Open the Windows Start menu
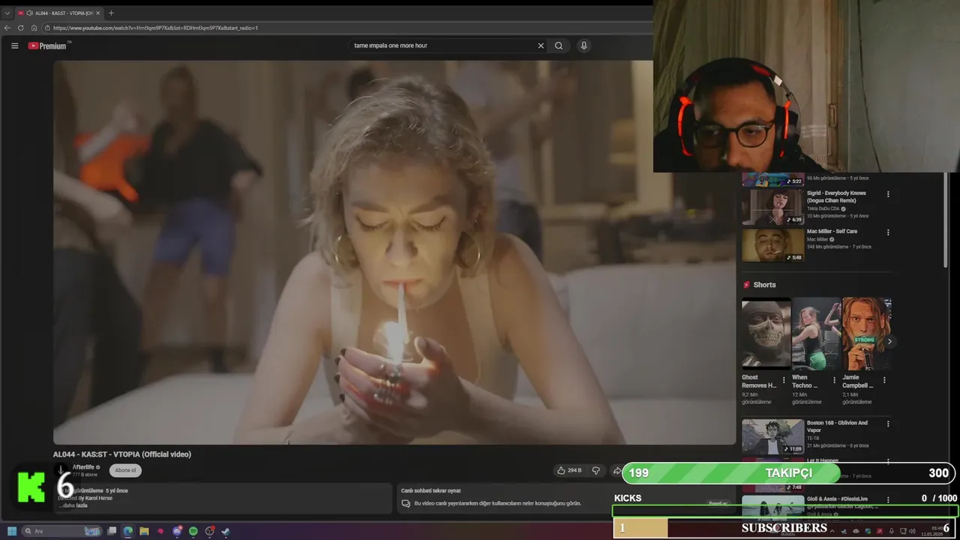 click(x=12, y=531)
